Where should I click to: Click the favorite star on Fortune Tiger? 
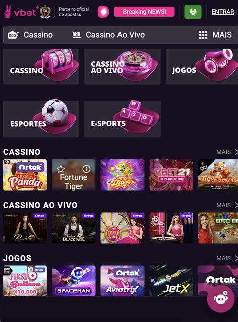[x=61, y=169]
